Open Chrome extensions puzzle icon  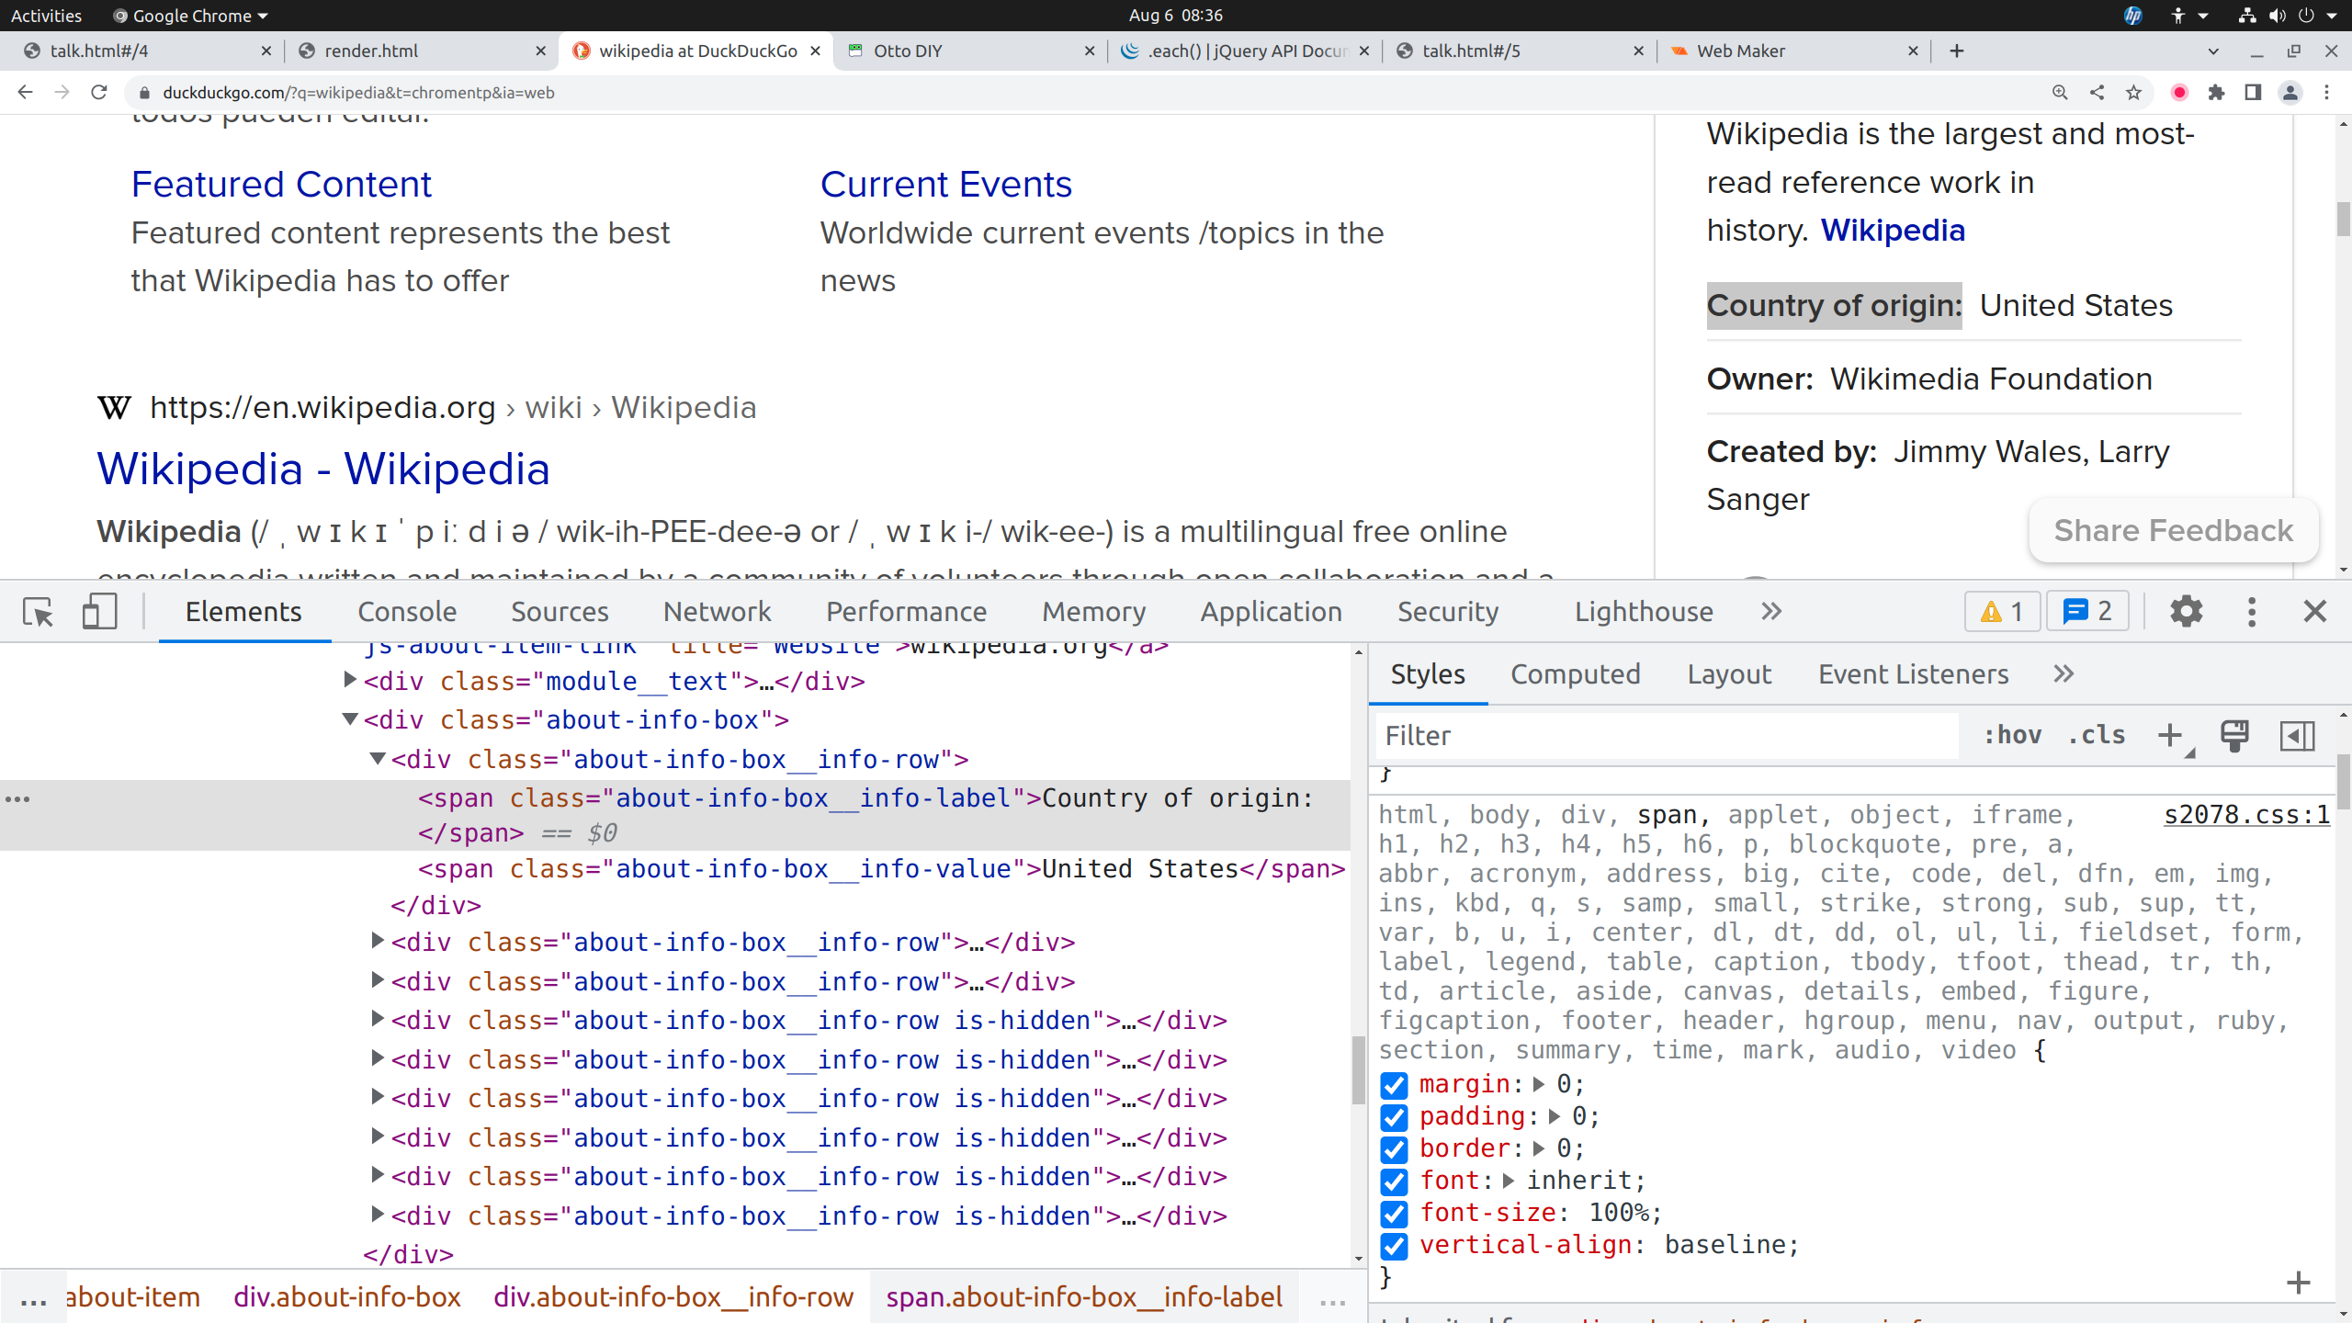point(2216,93)
